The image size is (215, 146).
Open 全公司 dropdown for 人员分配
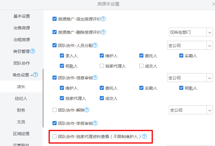pyautogui.click(x=190, y=45)
